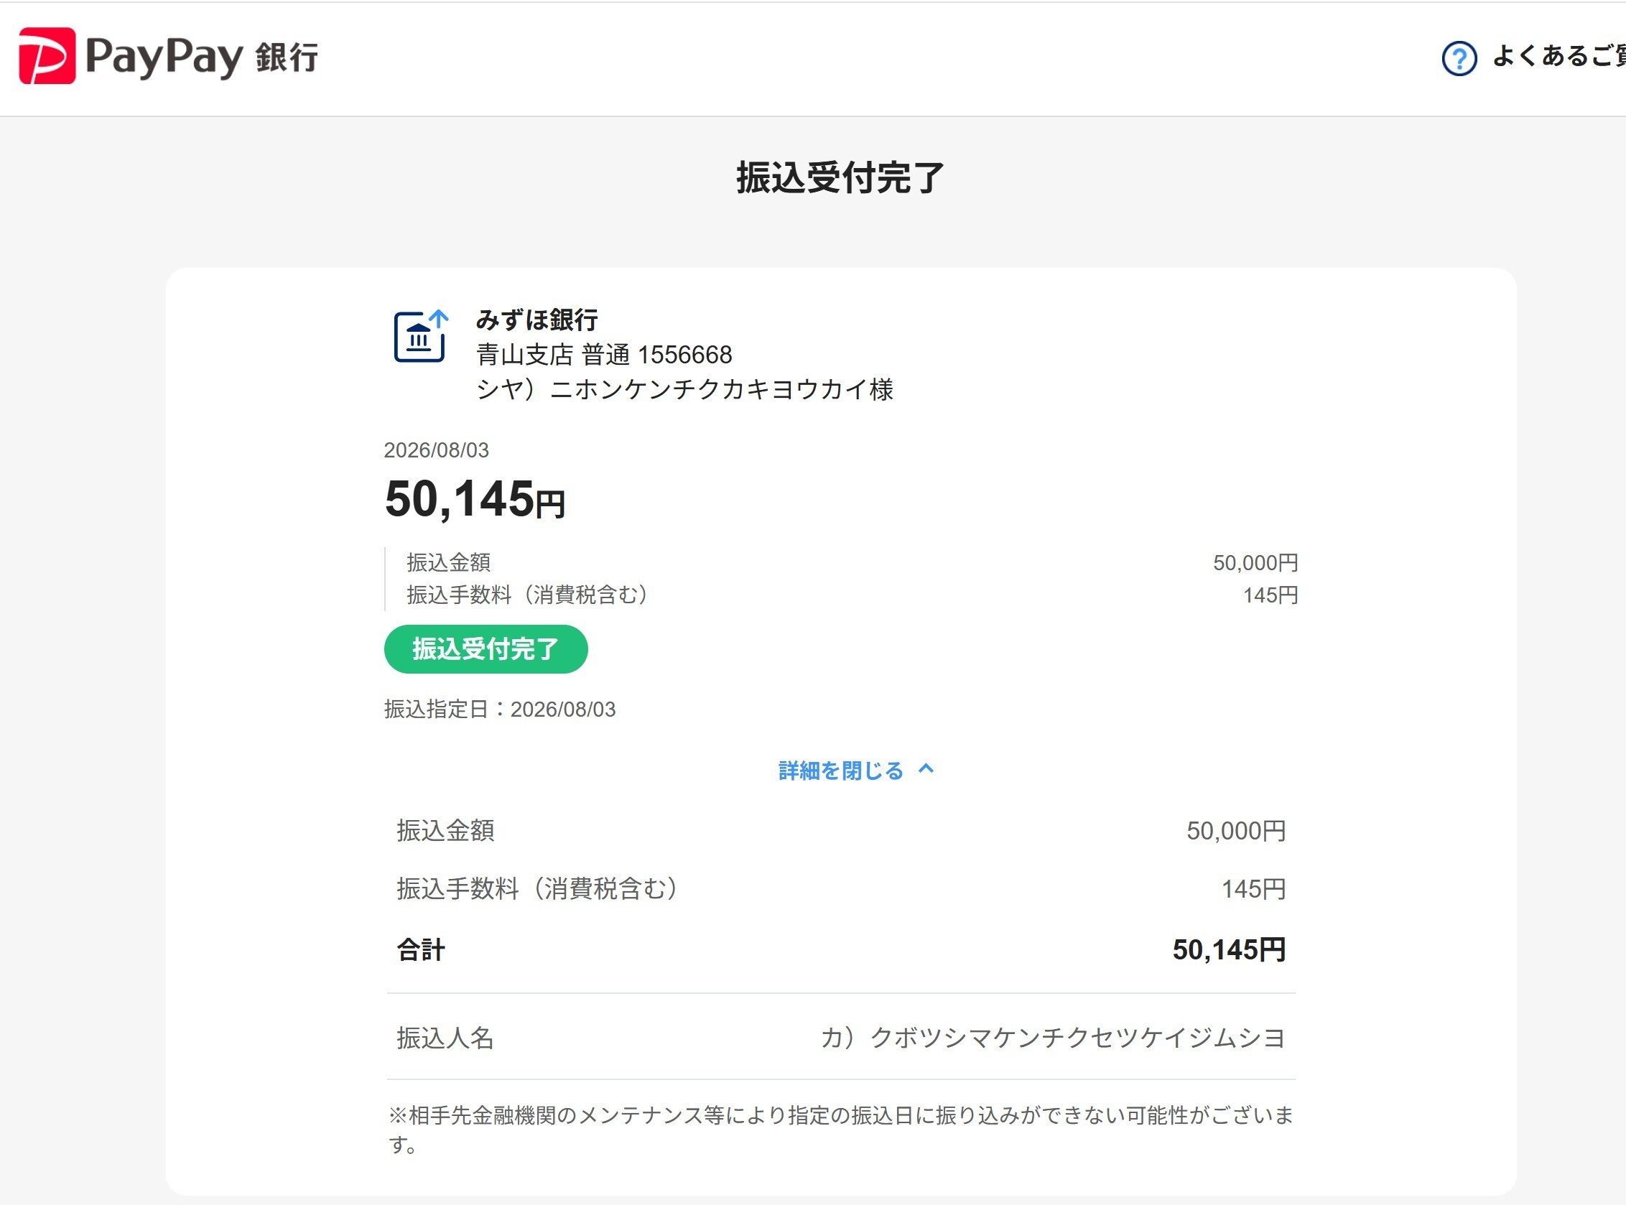Select the みずほ銀行 bank name text
This screenshot has height=1205, width=1626.
tap(537, 320)
